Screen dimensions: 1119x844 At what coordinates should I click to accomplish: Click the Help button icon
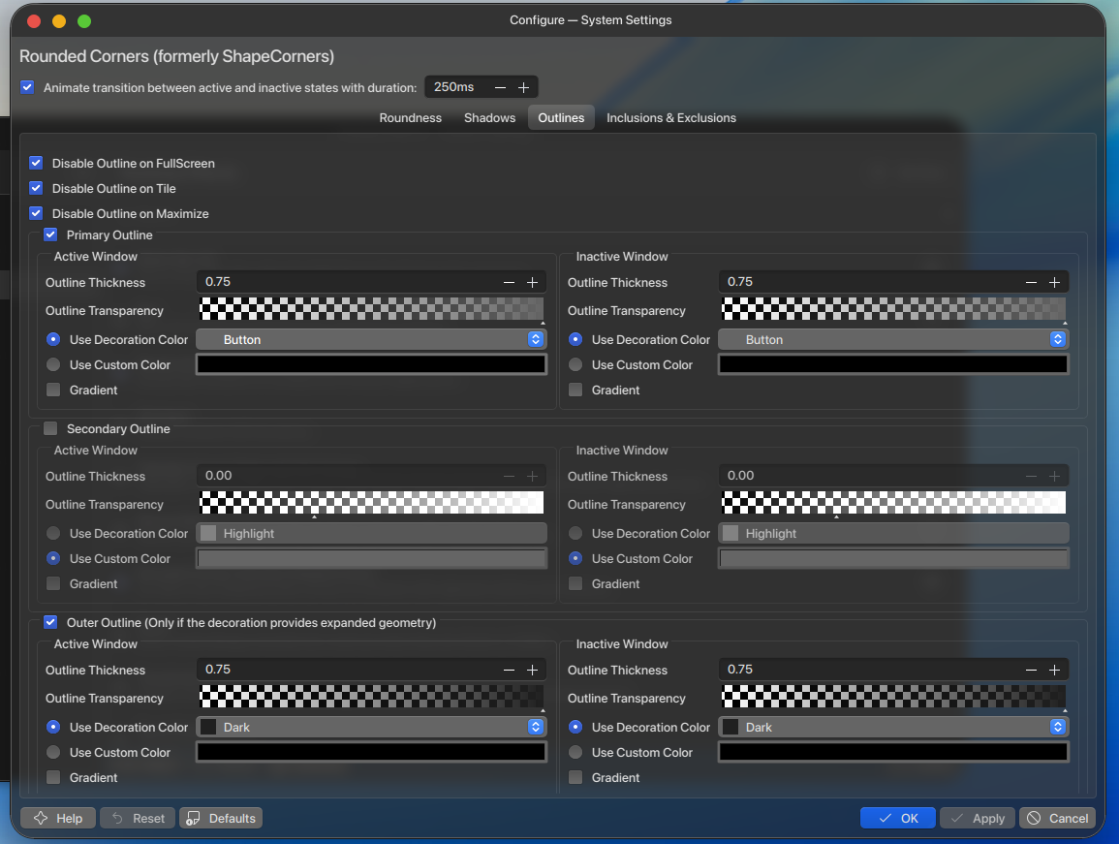coord(41,818)
